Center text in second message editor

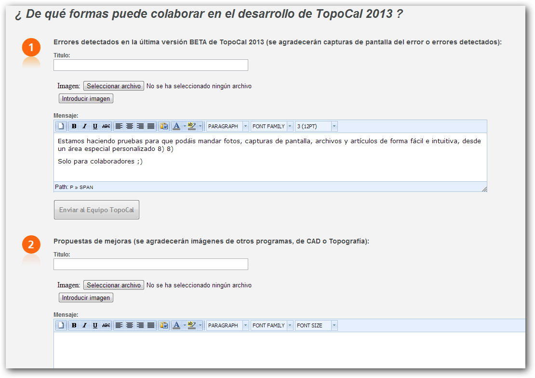pos(130,325)
